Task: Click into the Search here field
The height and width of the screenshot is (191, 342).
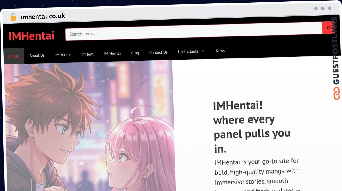Action: coord(194,31)
